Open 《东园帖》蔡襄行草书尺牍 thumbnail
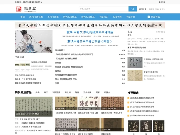 [x=66, y=103]
